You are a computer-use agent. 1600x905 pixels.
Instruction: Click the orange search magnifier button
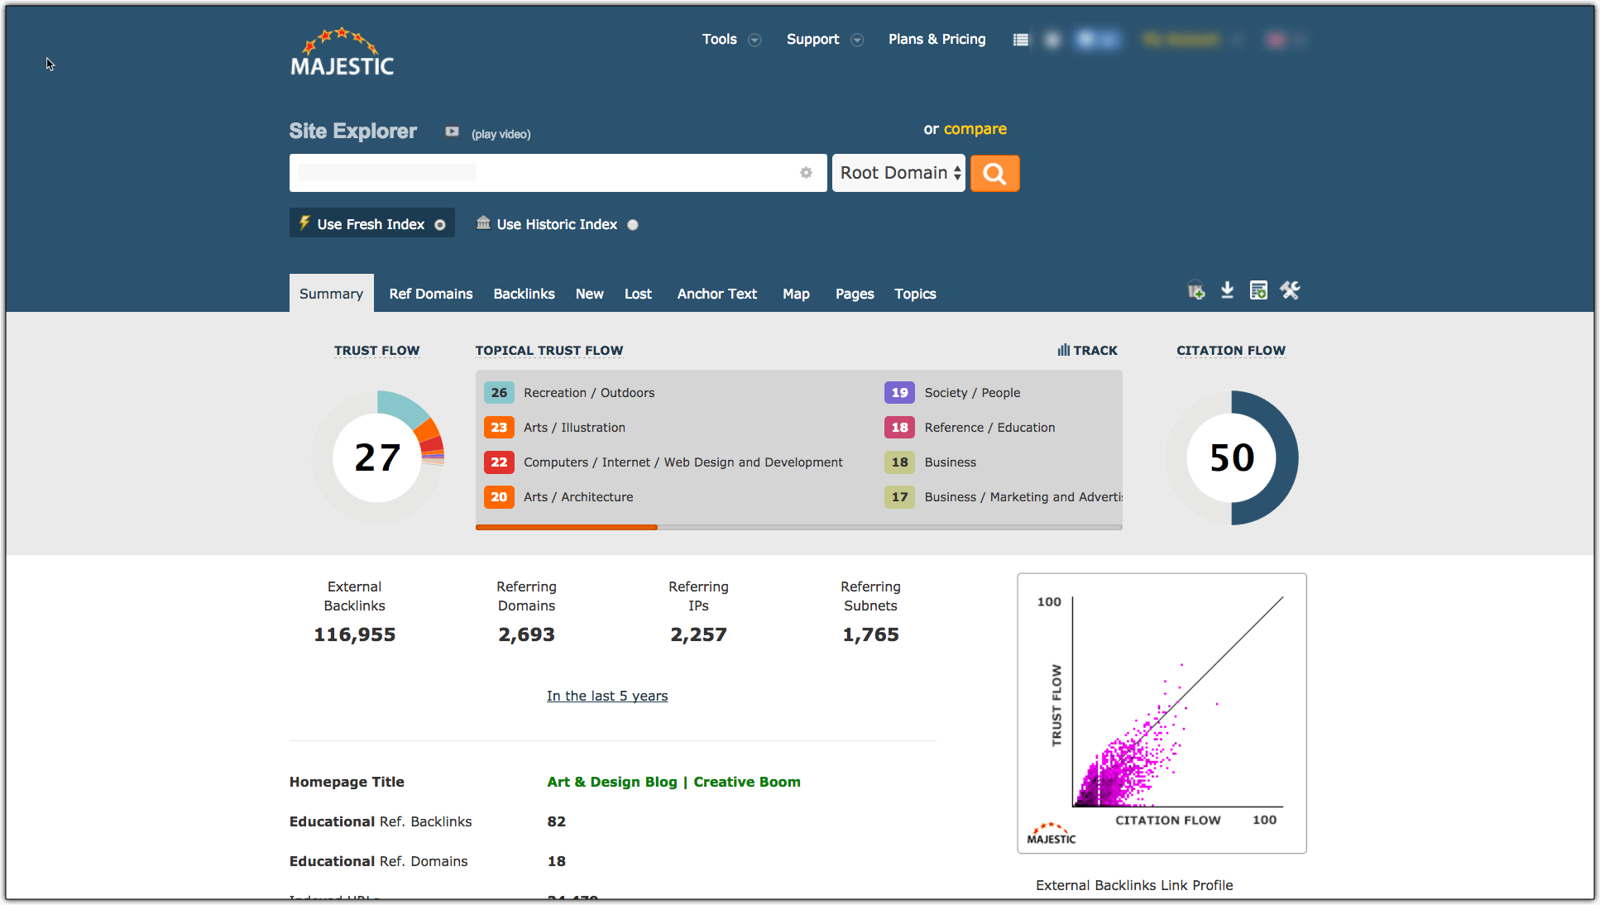(994, 173)
